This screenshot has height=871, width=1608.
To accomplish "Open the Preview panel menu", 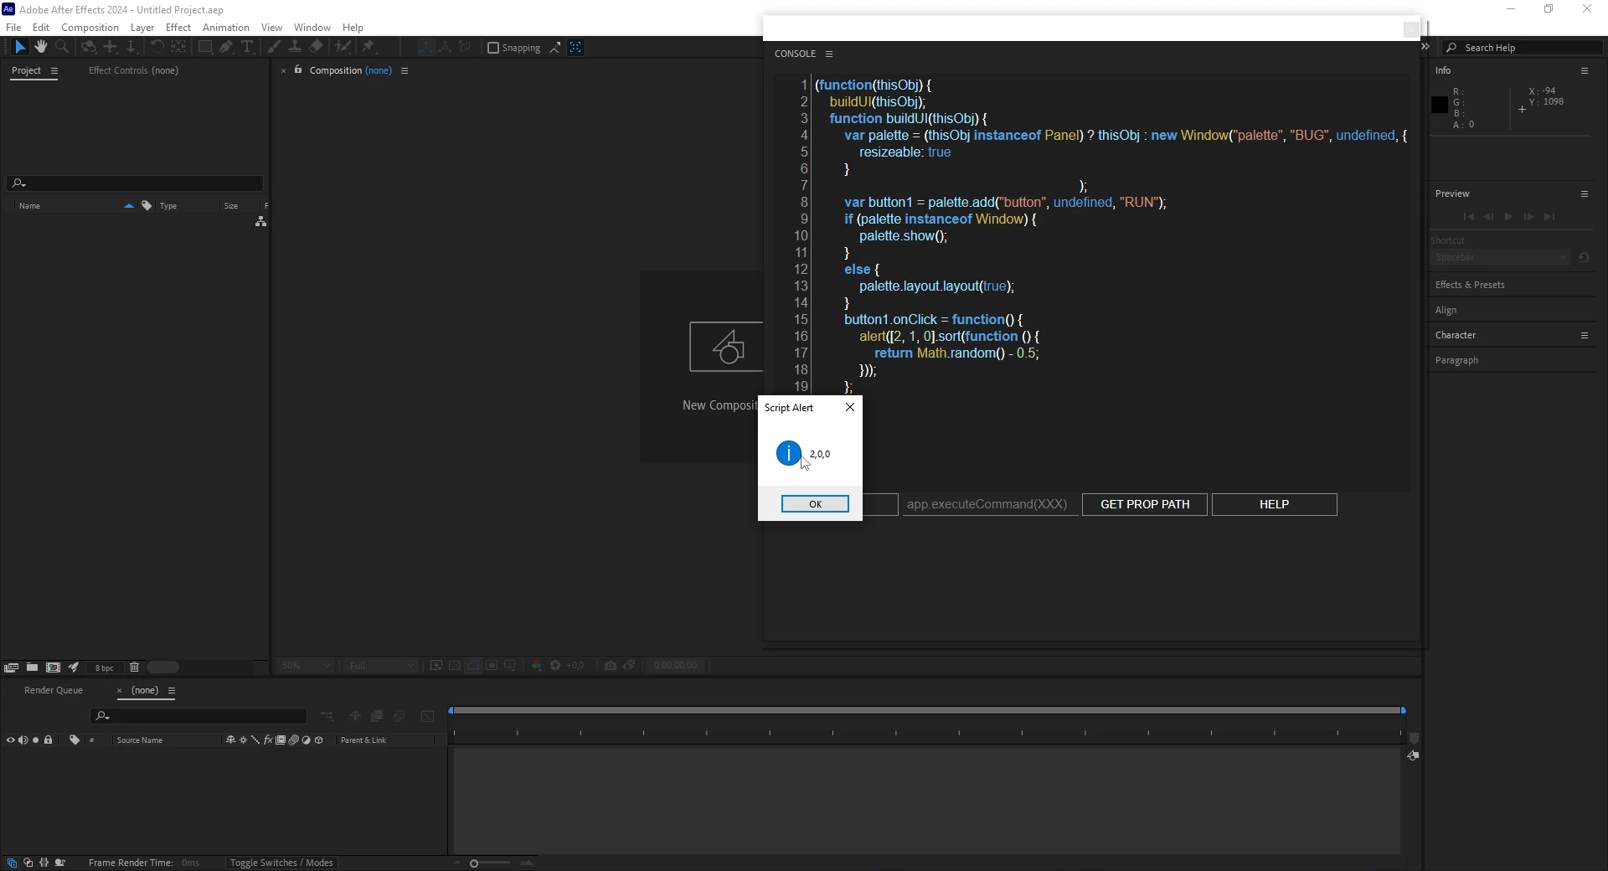I will (1585, 194).
